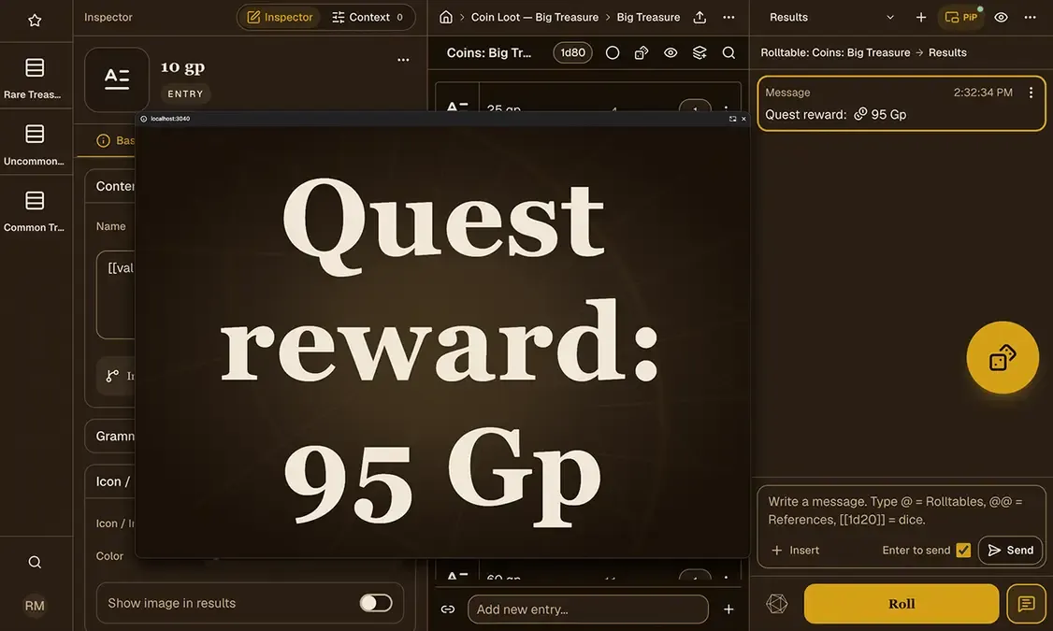Toggle the PiP picture-in-picture button
Viewport: 1053px width, 631px height.
(961, 18)
